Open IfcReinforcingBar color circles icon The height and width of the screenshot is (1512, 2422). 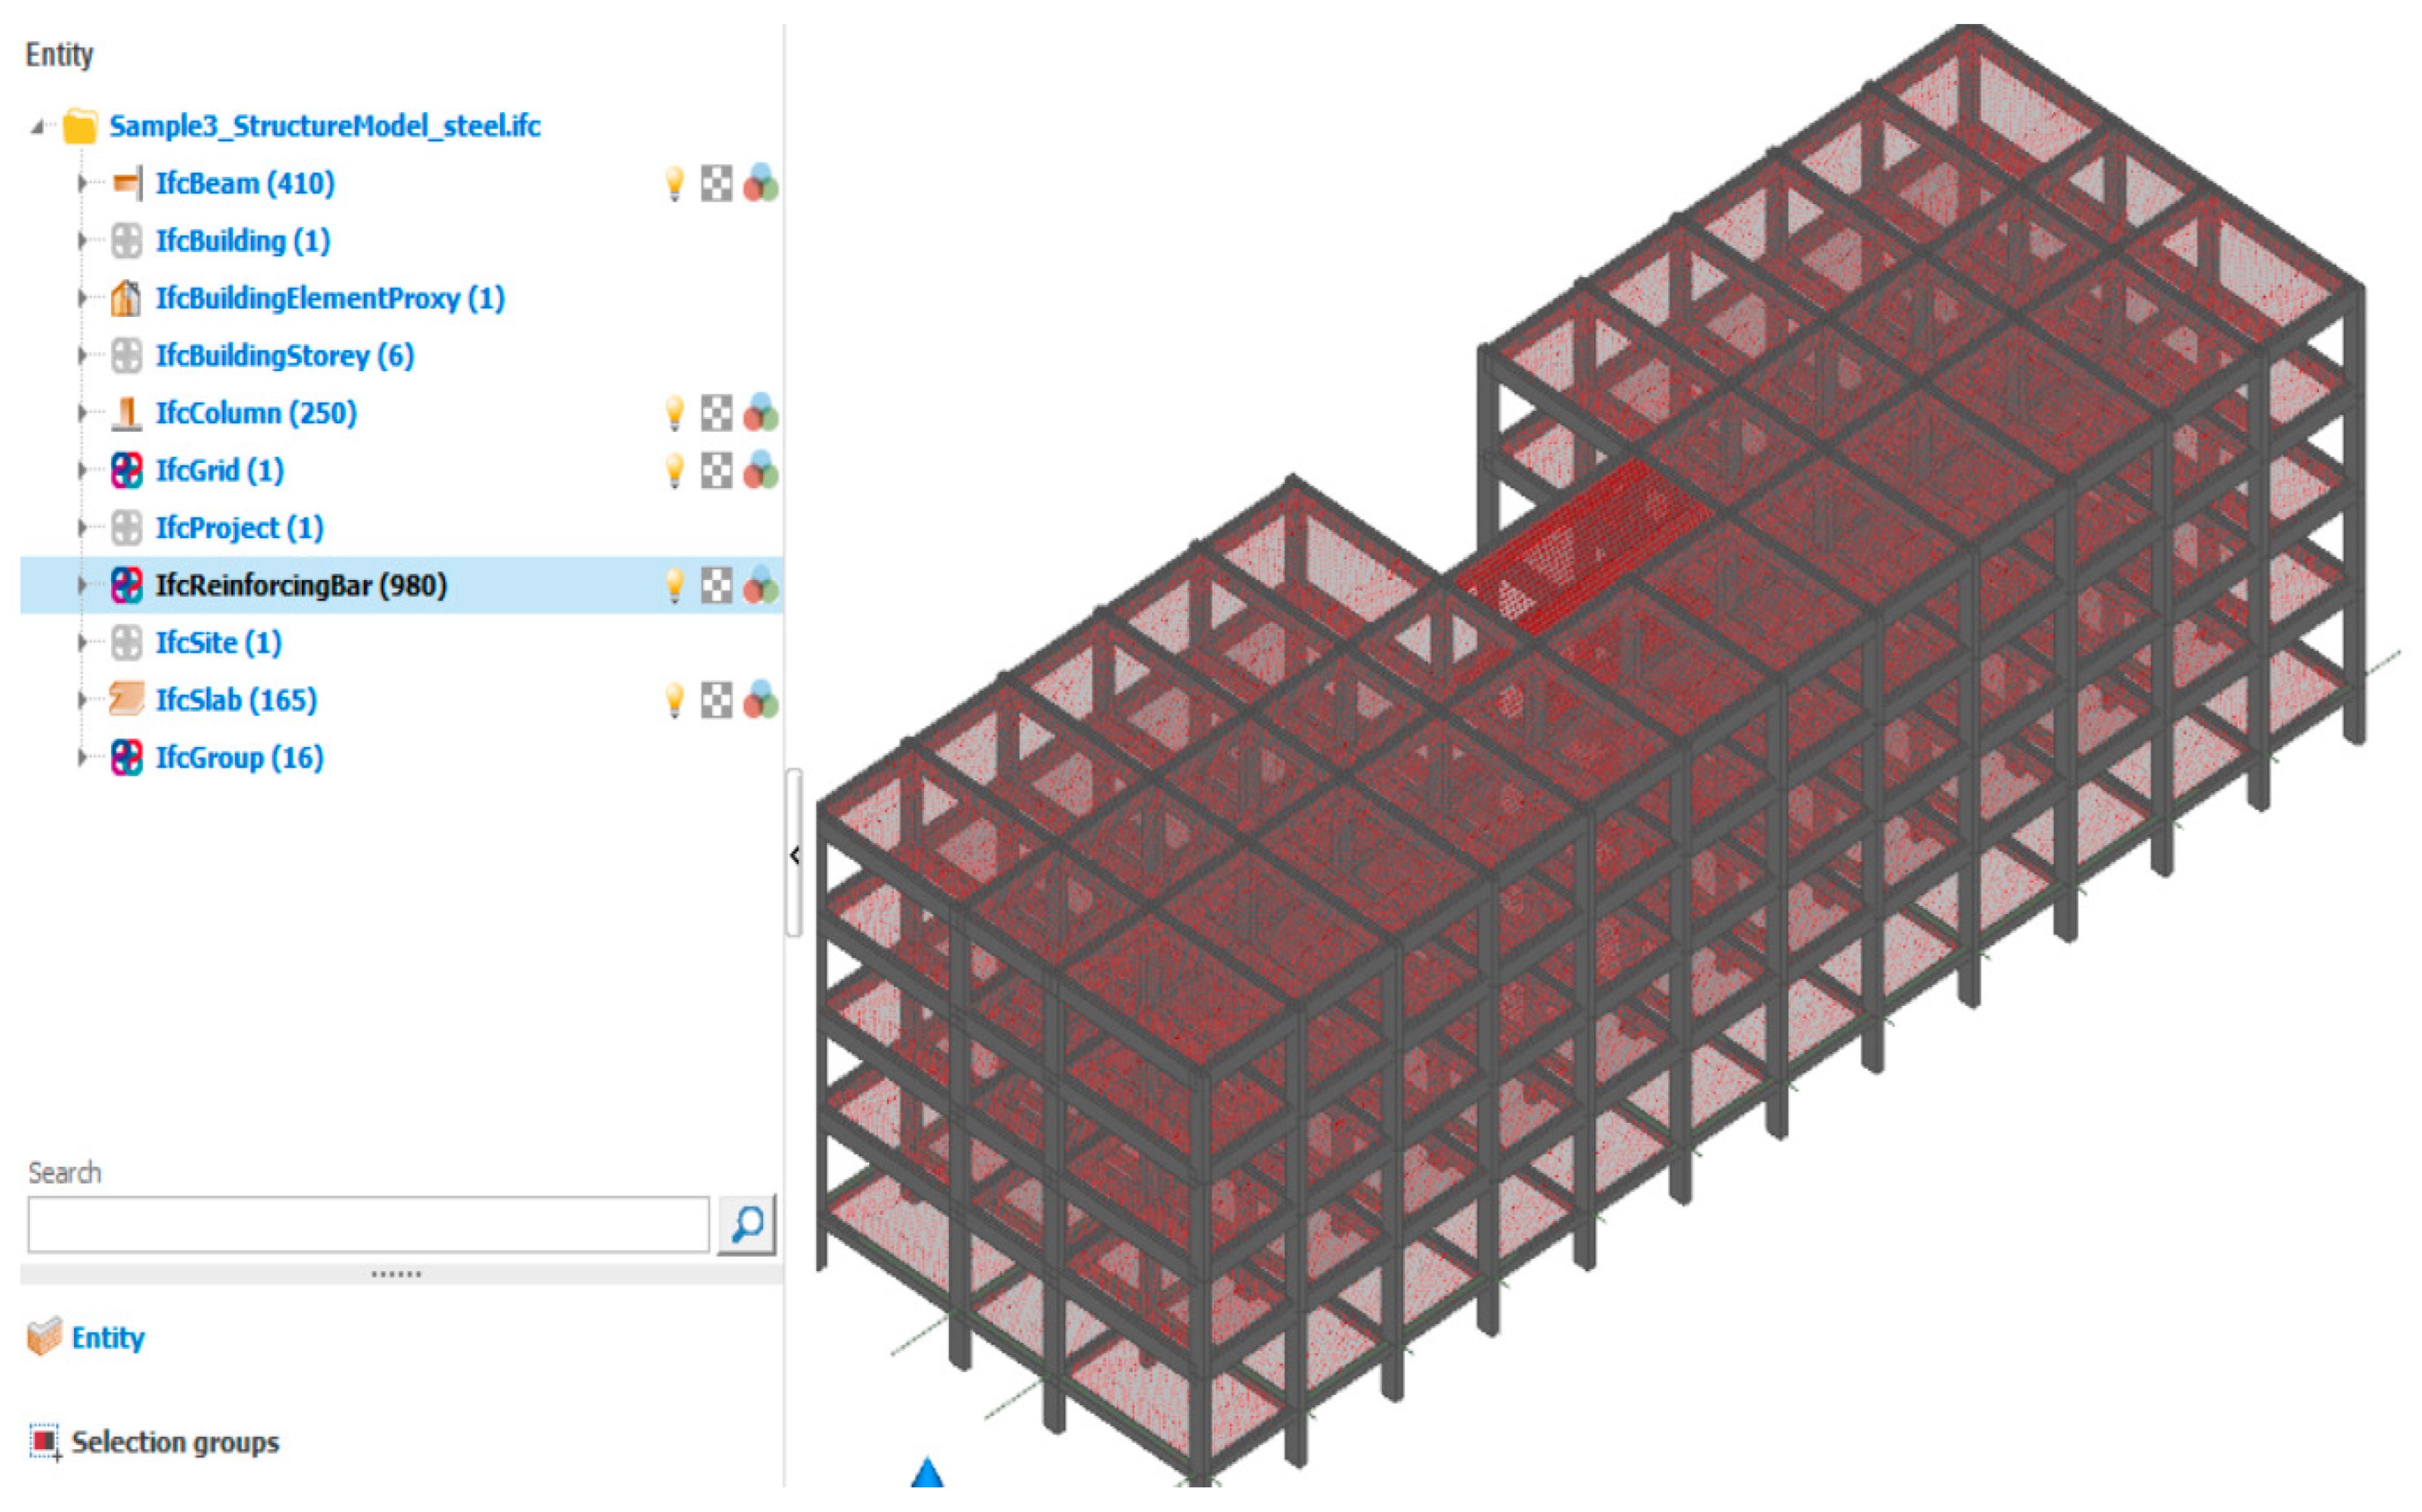click(761, 585)
